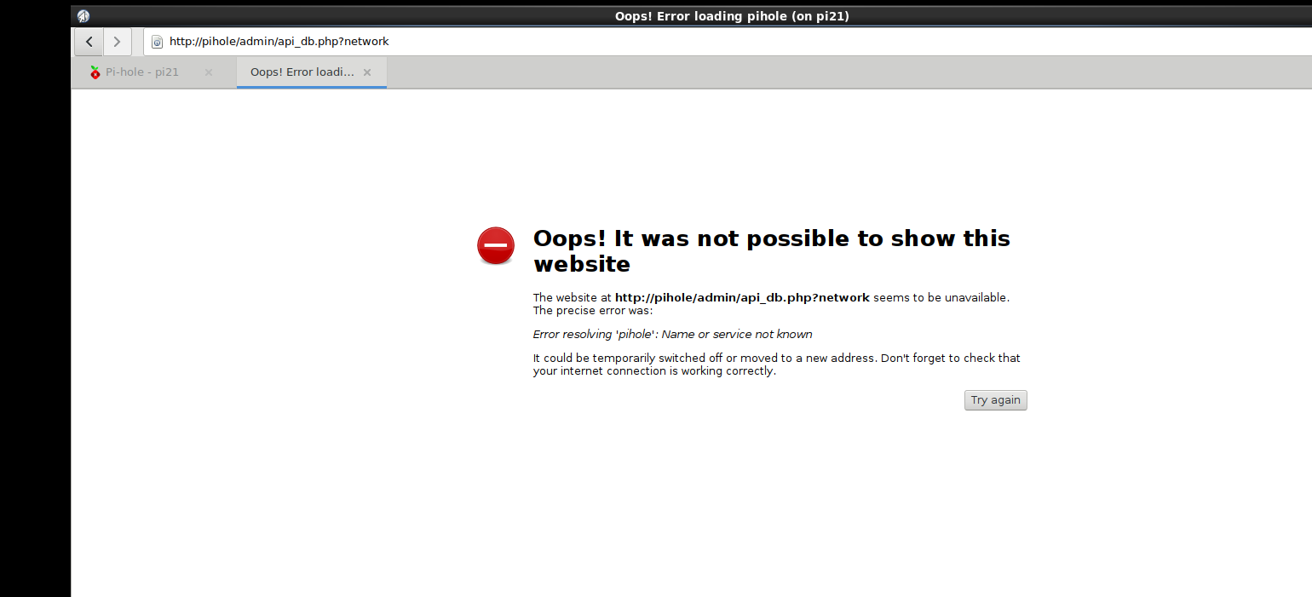
Task: Click the red error stop icon
Action: tap(496, 245)
